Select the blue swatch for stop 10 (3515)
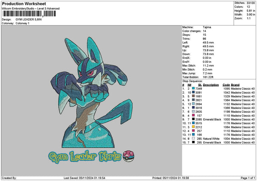This screenshot has height=181, width=257. click(x=194, y=123)
